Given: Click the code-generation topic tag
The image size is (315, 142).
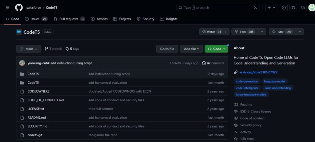Looking at the screenshot, I should (x=247, y=81).
